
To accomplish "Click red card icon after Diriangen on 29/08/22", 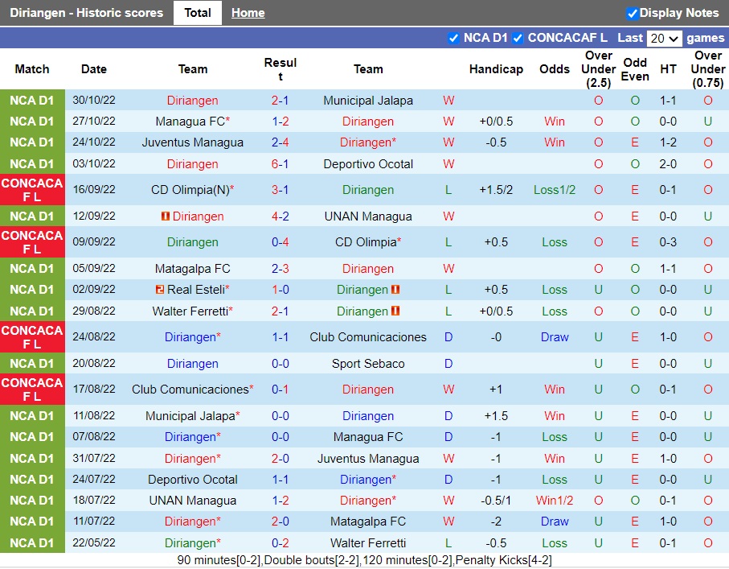I will click(x=395, y=311).
